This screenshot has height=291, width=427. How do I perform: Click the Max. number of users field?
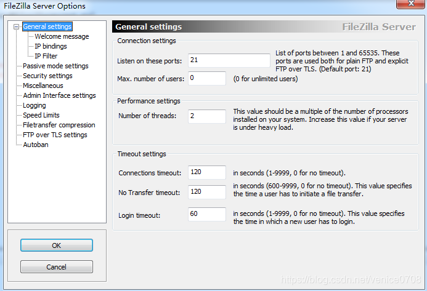[x=207, y=78]
